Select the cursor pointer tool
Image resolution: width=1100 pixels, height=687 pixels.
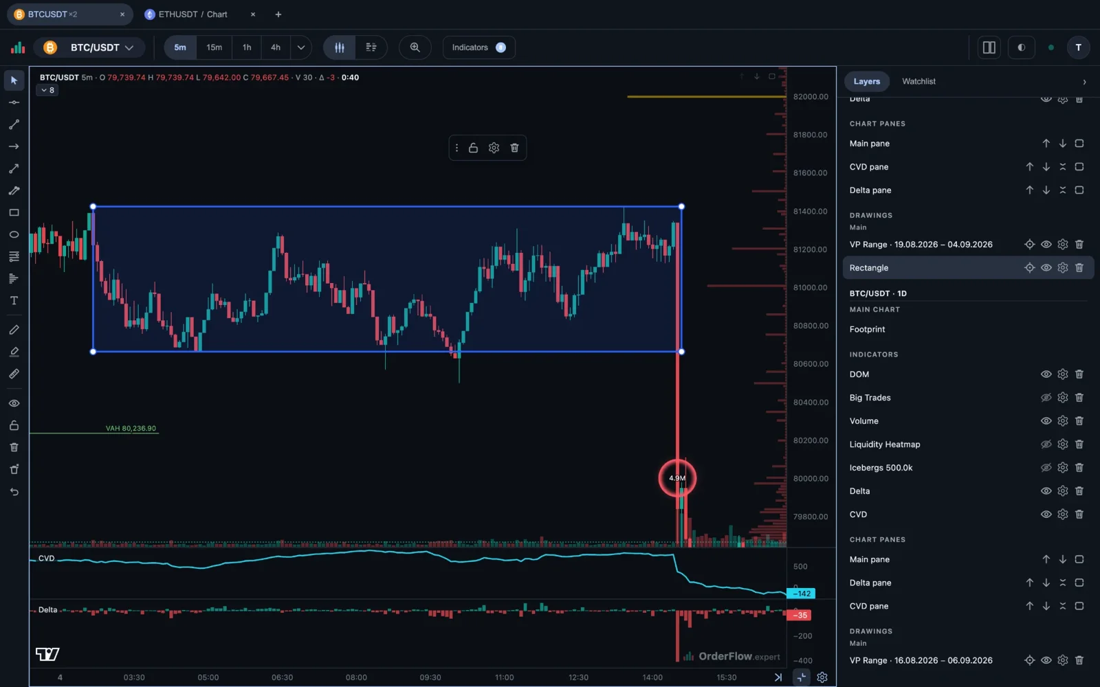(14, 80)
